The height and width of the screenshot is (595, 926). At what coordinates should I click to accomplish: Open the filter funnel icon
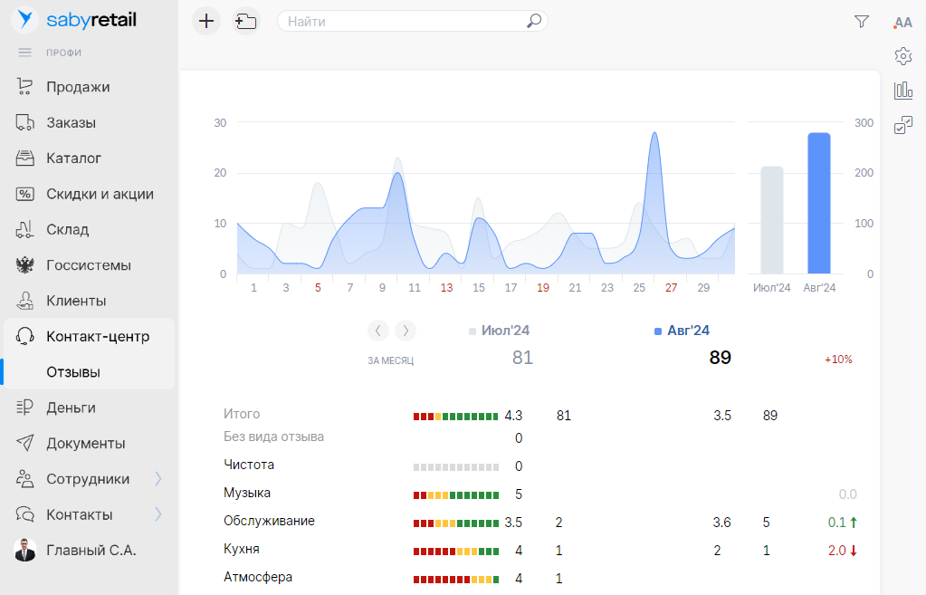tap(861, 22)
